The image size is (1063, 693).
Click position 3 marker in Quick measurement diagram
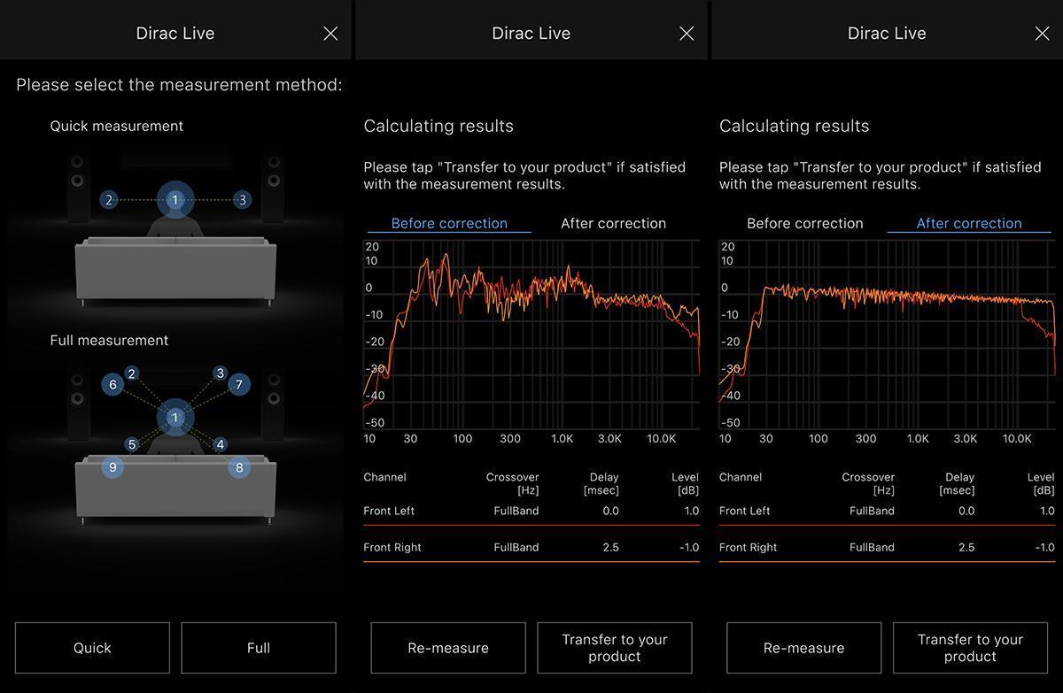pos(243,200)
